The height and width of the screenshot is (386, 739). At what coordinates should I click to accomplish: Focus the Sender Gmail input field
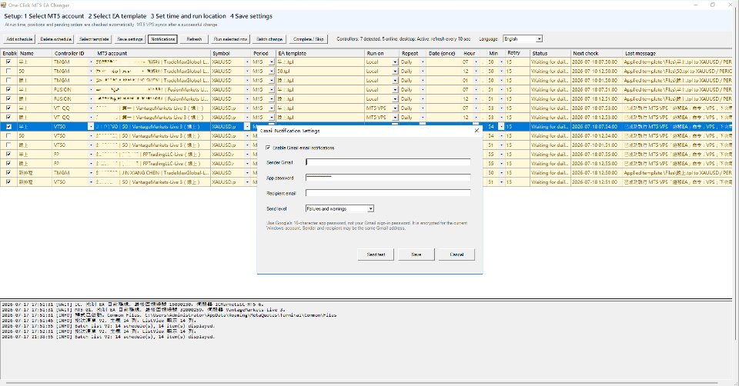[x=387, y=162]
